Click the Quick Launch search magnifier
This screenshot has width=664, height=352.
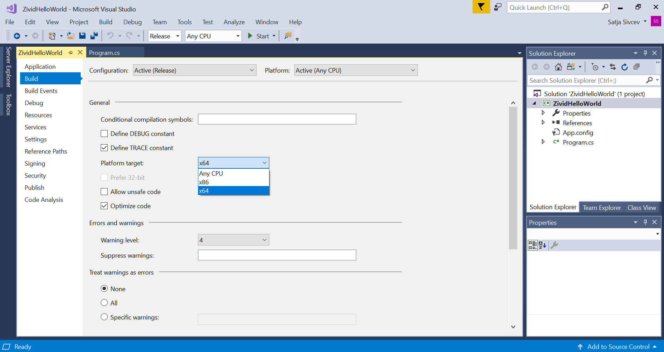[605, 7]
